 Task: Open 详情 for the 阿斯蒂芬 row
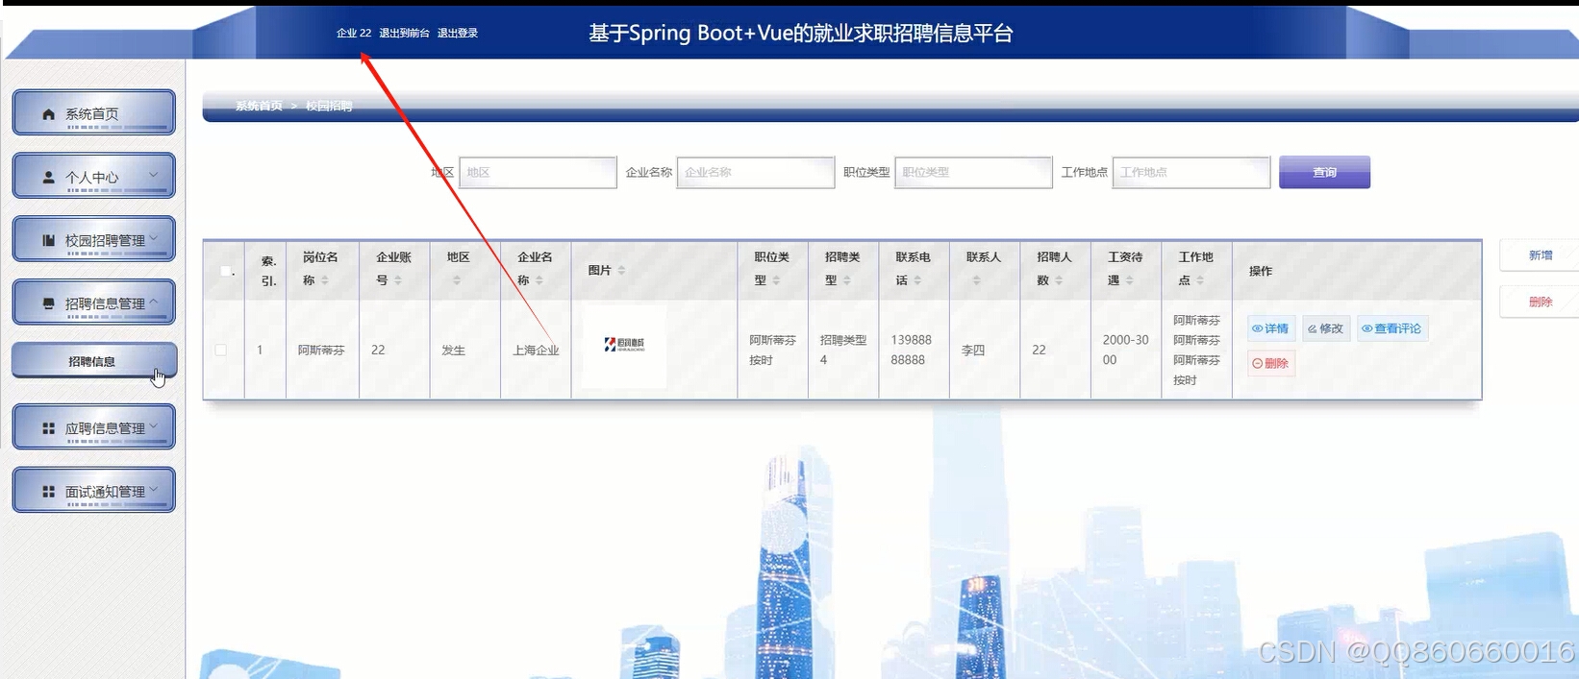[x=1271, y=328]
